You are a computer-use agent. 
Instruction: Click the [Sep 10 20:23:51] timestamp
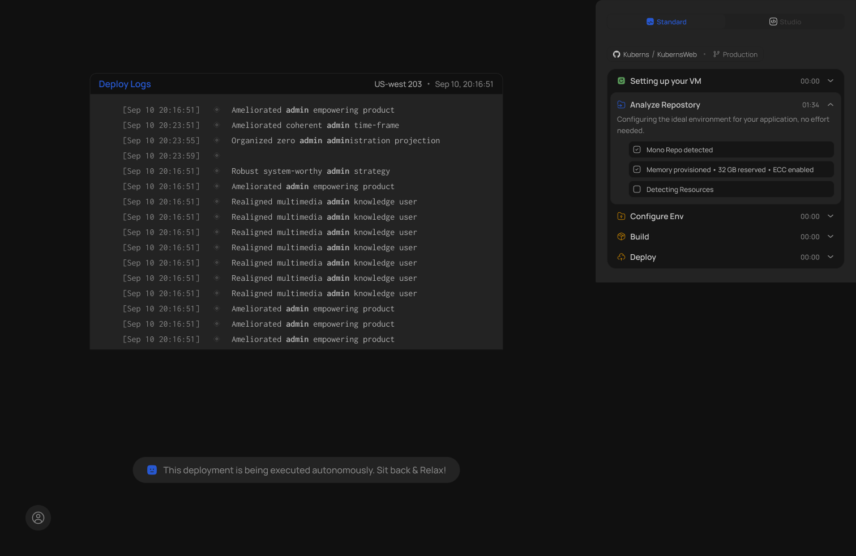coord(161,125)
